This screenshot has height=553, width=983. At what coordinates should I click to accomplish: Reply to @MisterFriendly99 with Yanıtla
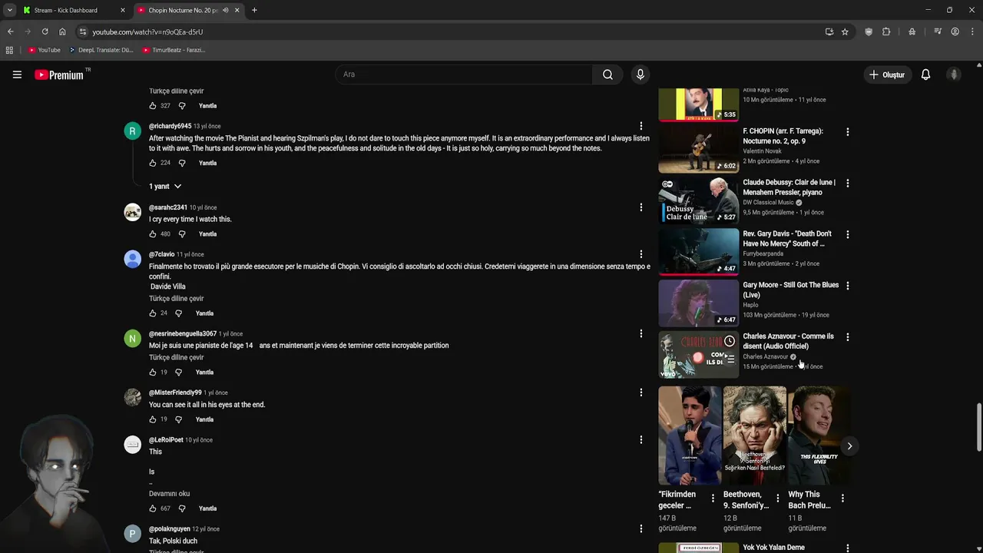pyautogui.click(x=204, y=419)
